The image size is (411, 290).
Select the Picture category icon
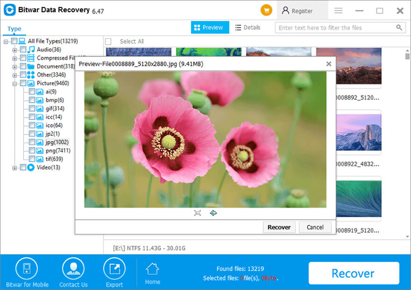coord(31,83)
